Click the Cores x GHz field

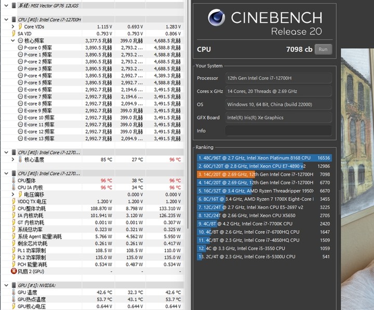pyautogui.click(x=278, y=91)
